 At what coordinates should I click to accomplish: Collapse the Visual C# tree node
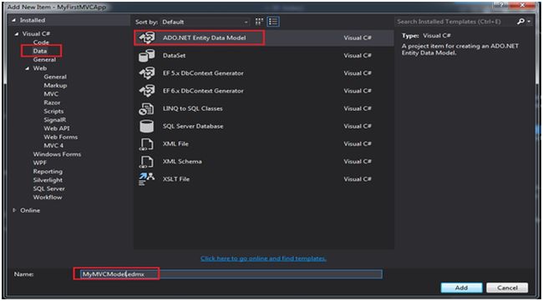click(x=17, y=34)
